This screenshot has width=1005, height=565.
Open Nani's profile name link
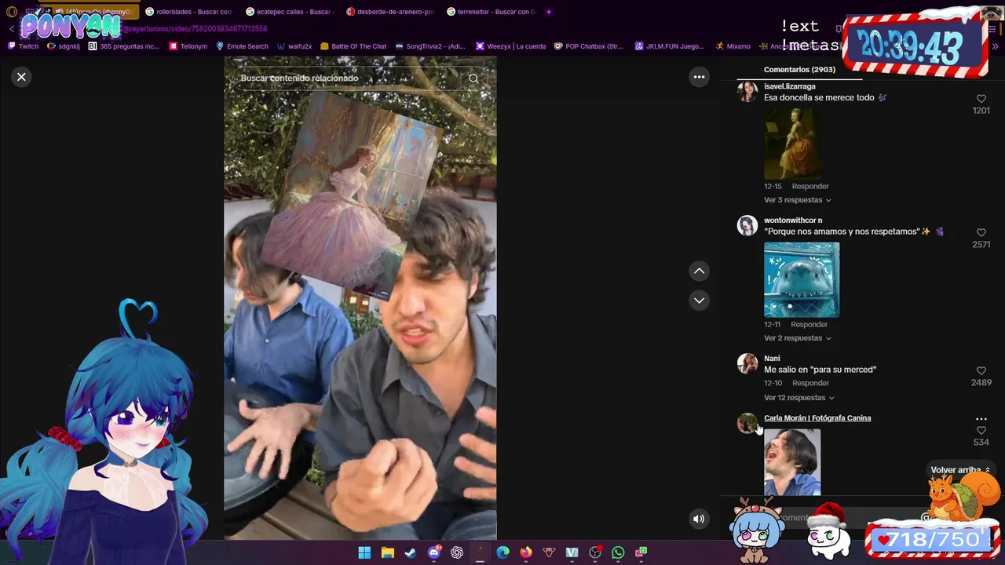click(x=772, y=359)
